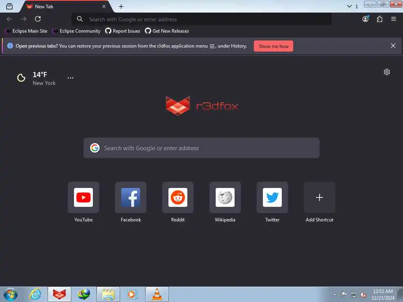Open new tab customization gear
Image resolution: width=403 pixels, height=302 pixels.
click(x=387, y=72)
